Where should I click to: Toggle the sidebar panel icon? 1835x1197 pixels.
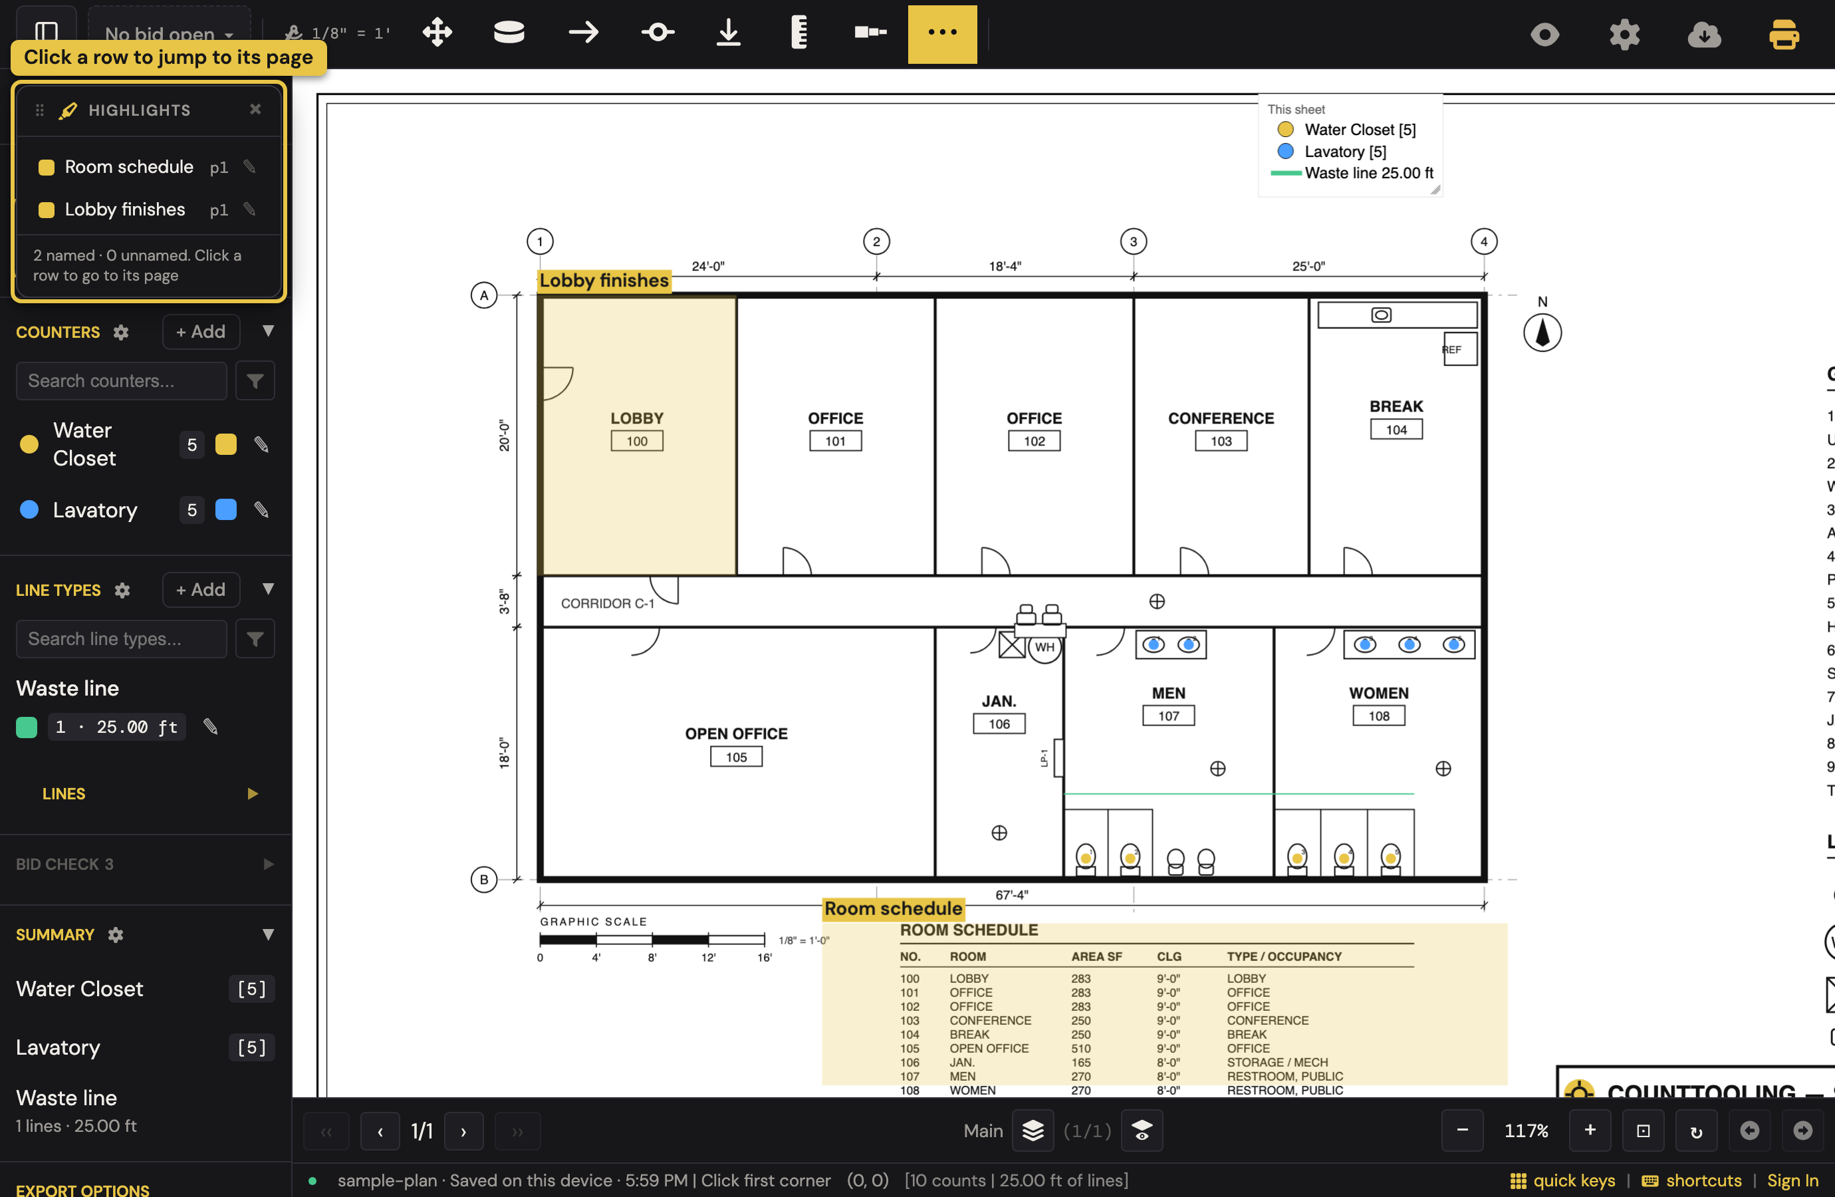click(47, 33)
